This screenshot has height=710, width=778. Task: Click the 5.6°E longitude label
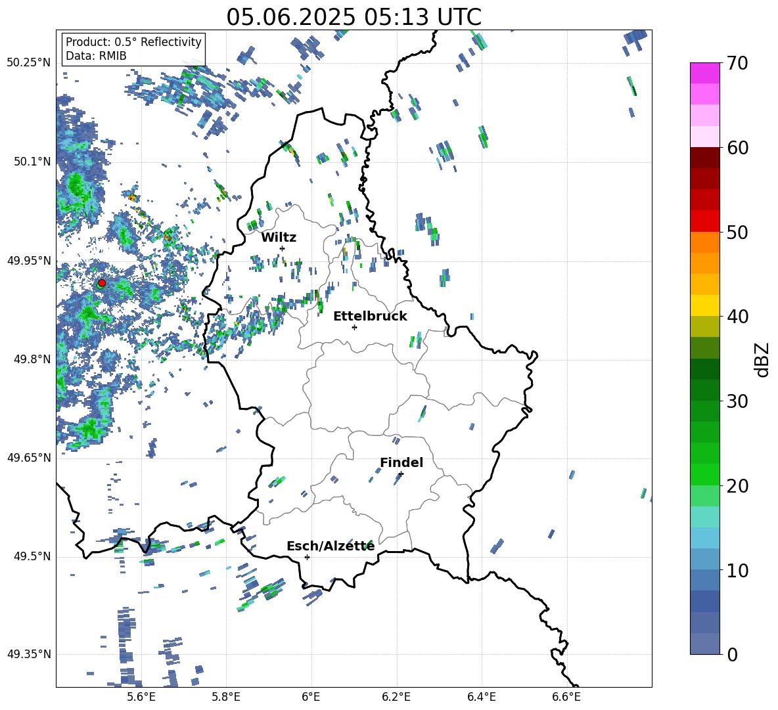tap(141, 697)
